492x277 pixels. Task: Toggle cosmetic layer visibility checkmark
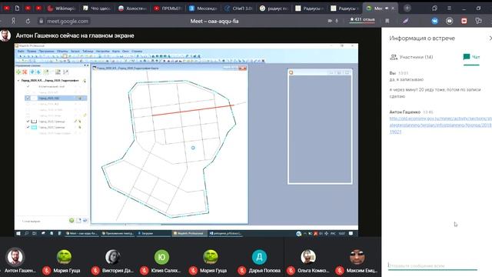[x=28, y=86]
